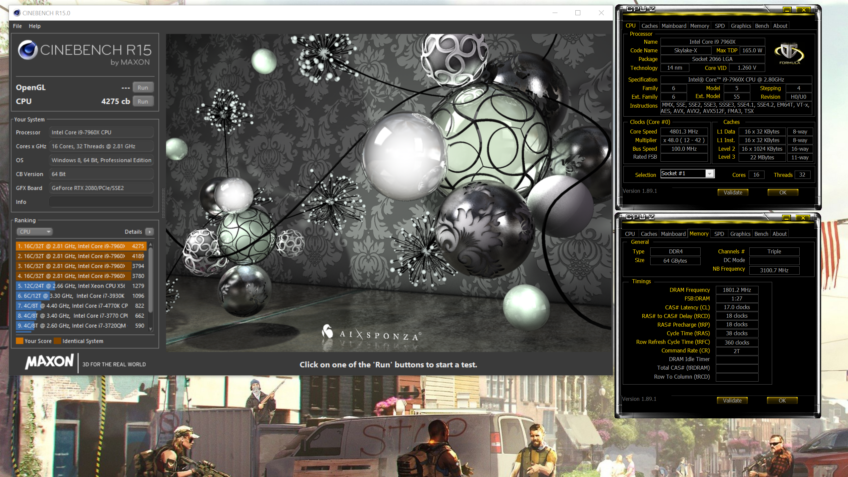Switch to Caches tab in bottom CPU-Z
This screenshot has width=848, height=477.
(649, 234)
